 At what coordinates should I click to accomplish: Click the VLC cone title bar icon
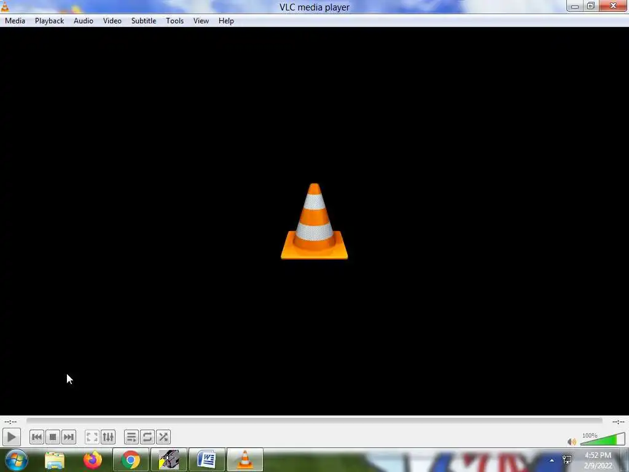pyautogui.click(x=5, y=6)
